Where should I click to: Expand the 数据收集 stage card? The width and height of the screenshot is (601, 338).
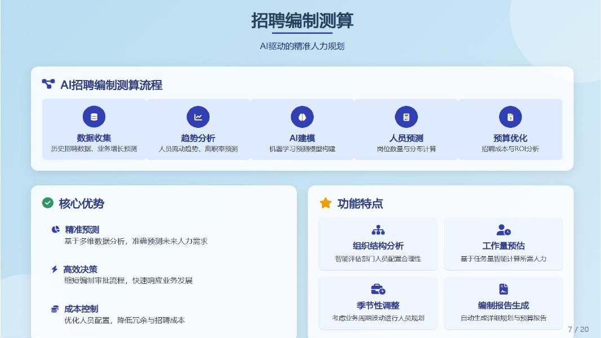[94, 130]
